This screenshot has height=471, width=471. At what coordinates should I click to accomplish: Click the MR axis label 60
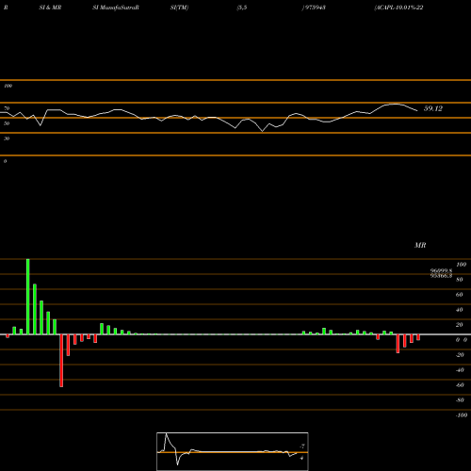460,295
